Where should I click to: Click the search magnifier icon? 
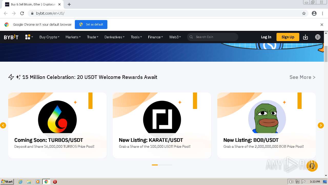tap(191, 37)
